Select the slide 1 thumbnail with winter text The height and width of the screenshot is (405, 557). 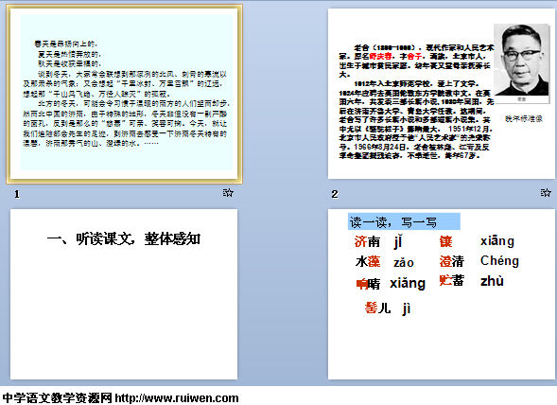pos(124,94)
